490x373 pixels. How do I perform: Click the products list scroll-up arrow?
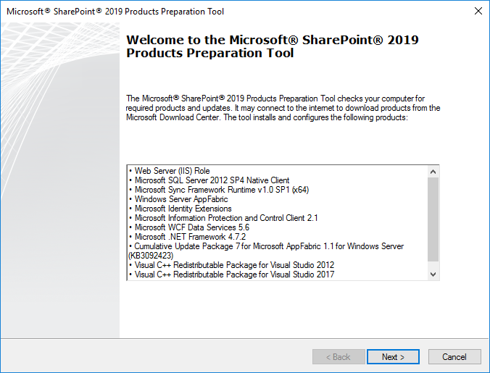433,172
